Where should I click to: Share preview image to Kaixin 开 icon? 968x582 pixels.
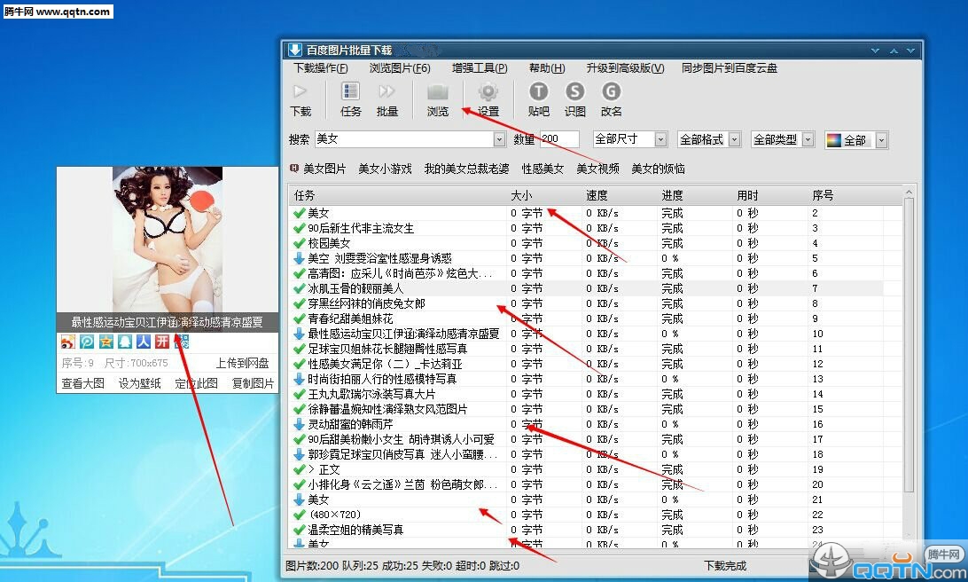pyautogui.click(x=162, y=341)
